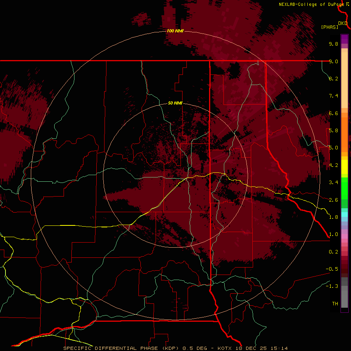Image resolution: width=351 pixels, height=351 pixels.
Task: Click the 1.0 value on the color scale
Action: 333,234
